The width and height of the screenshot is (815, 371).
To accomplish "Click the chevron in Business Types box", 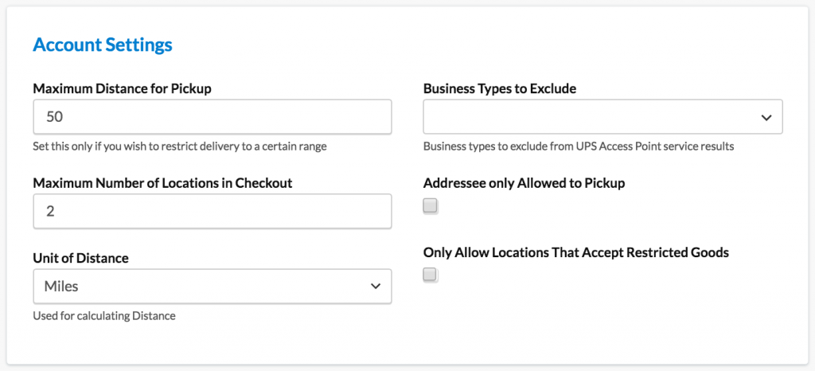I will pyautogui.click(x=766, y=117).
